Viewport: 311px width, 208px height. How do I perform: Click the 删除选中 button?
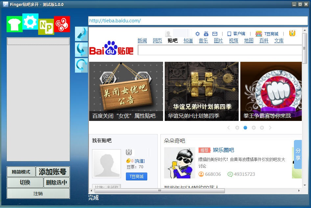click(x=57, y=182)
